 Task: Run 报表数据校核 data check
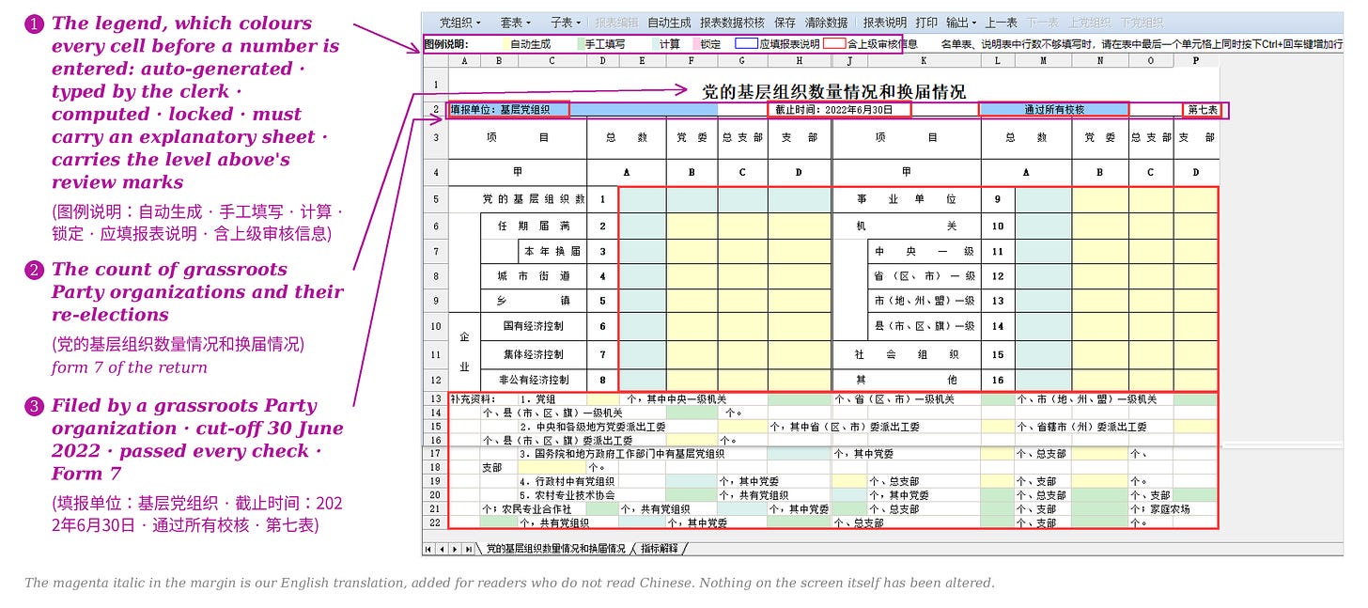click(732, 23)
